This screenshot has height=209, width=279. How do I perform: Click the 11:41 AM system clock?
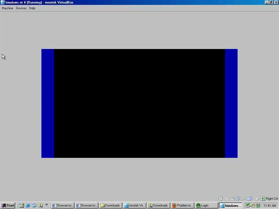coord(269,206)
